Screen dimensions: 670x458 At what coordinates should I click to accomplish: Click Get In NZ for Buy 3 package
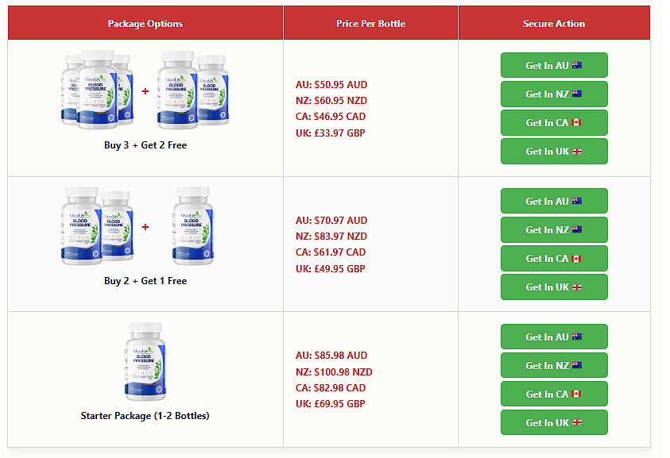(x=554, y=94)
